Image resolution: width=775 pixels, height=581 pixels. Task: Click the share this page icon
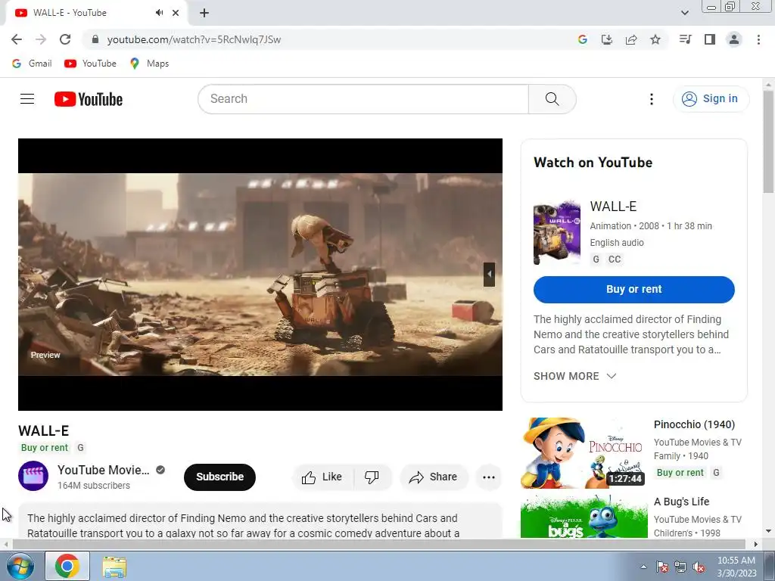pos(631,39)
